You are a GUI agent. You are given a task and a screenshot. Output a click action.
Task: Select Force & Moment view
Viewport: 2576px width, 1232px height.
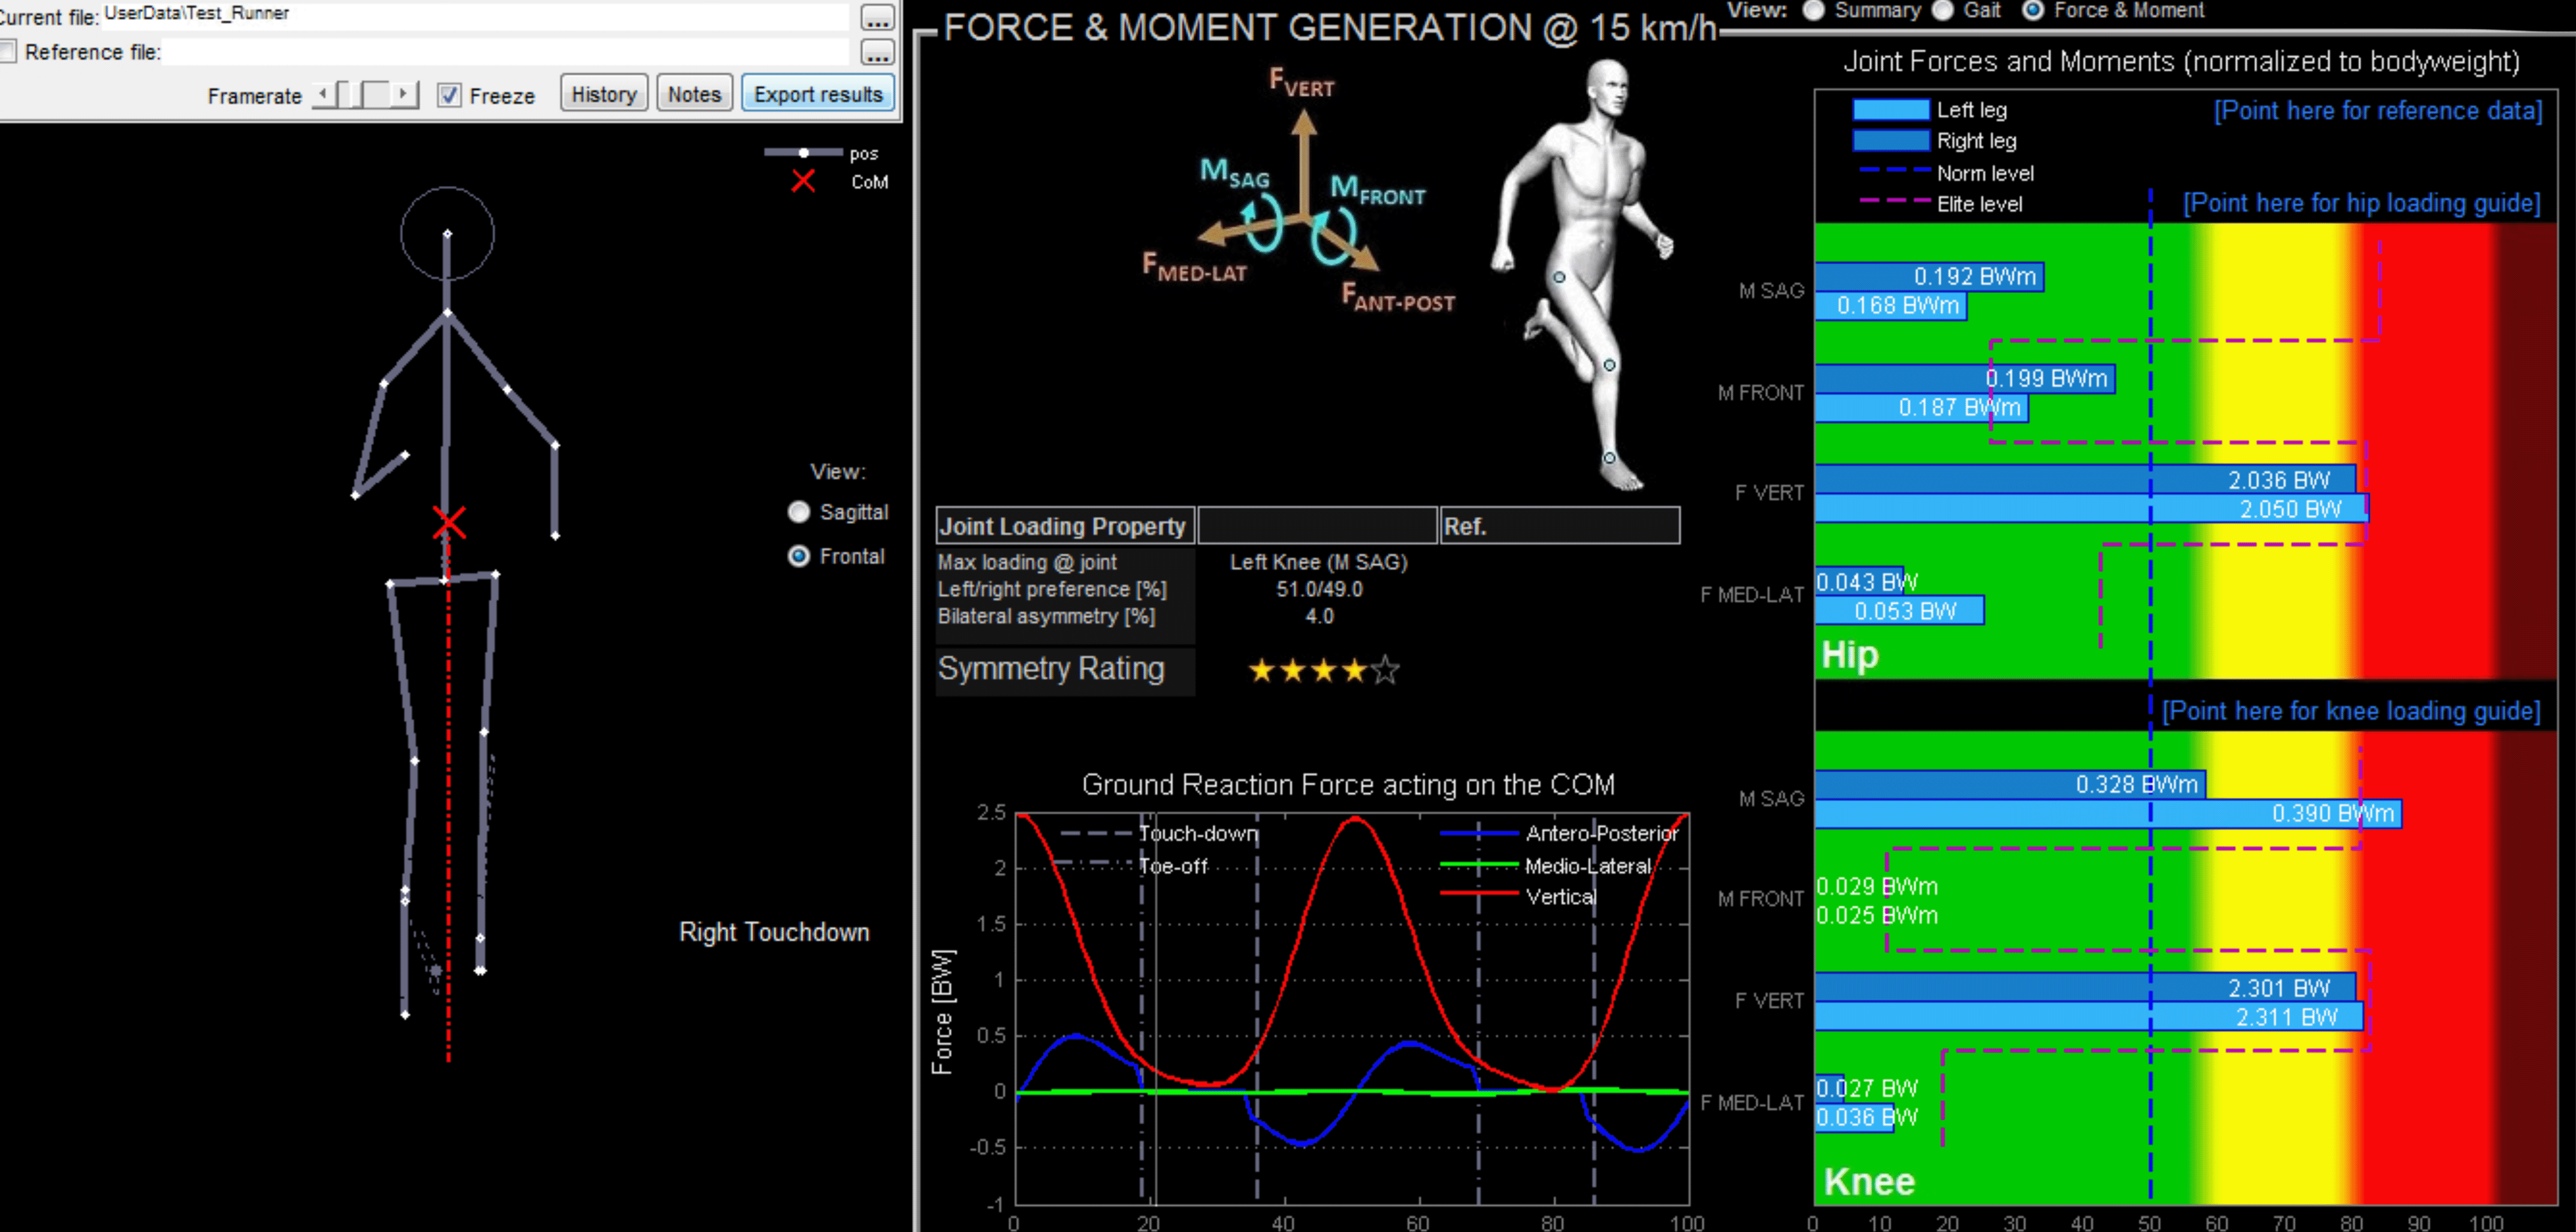[x=2032, y=10]
